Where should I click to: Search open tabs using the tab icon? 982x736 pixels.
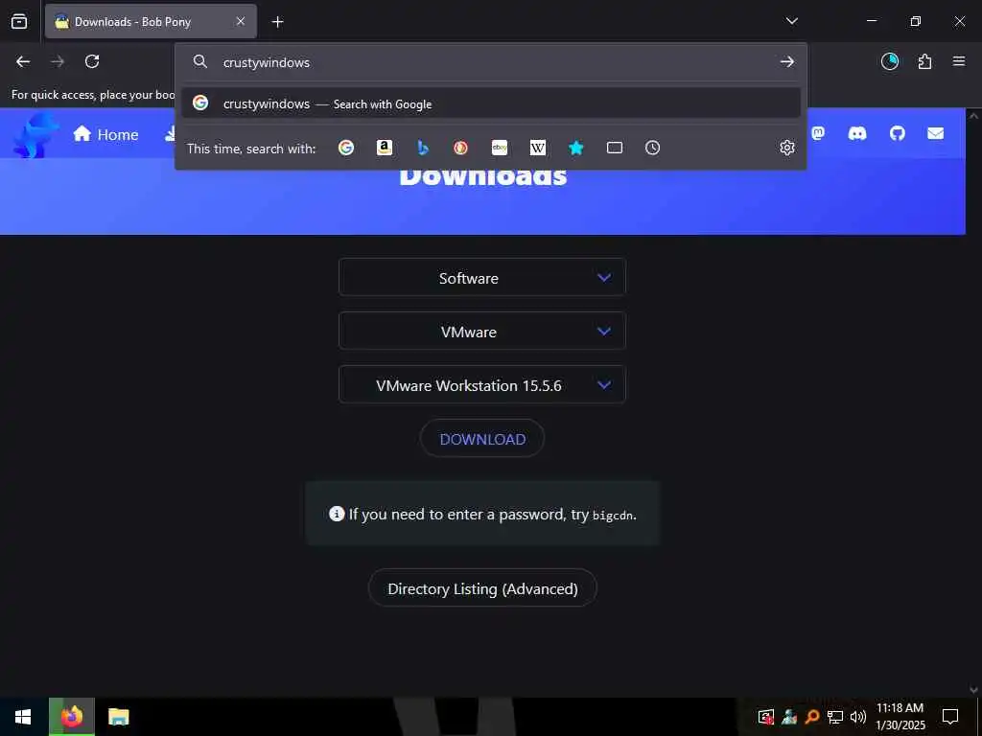615,148
